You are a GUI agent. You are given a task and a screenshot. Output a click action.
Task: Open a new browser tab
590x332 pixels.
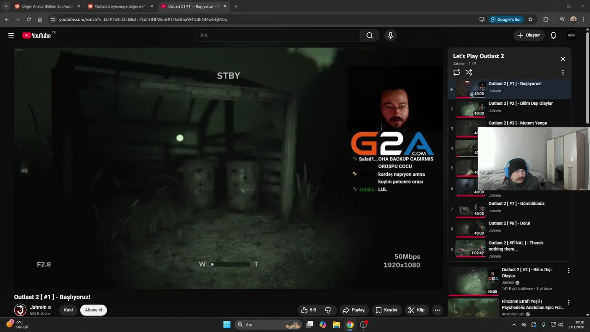coord(236,6)
